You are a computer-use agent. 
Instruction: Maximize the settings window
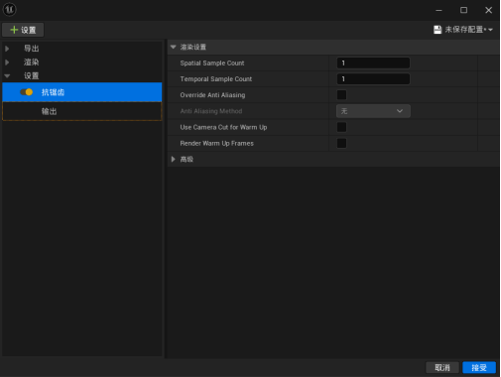click(x=463, y=10)
